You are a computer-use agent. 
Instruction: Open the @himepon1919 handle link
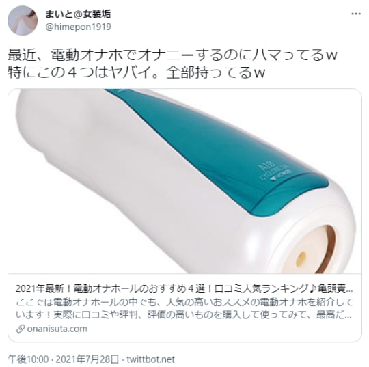(x=78, y=27)
